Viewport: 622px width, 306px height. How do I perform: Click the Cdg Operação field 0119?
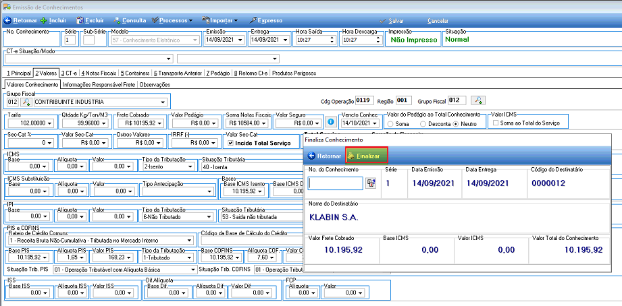[x=365, y=100]
